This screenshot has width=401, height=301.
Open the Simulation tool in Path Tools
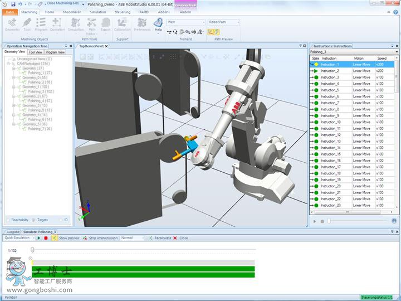[76, 25]
